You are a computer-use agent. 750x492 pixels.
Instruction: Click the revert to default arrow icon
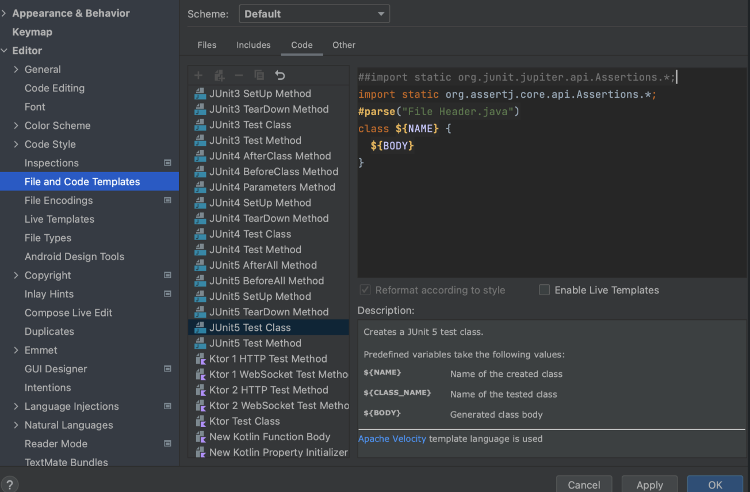pos(280,75)
